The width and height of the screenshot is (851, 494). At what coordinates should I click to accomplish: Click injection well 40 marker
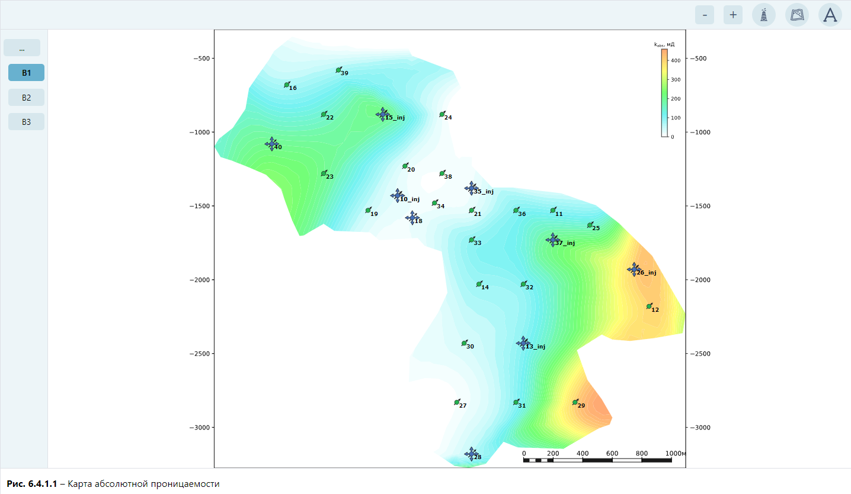272,144
